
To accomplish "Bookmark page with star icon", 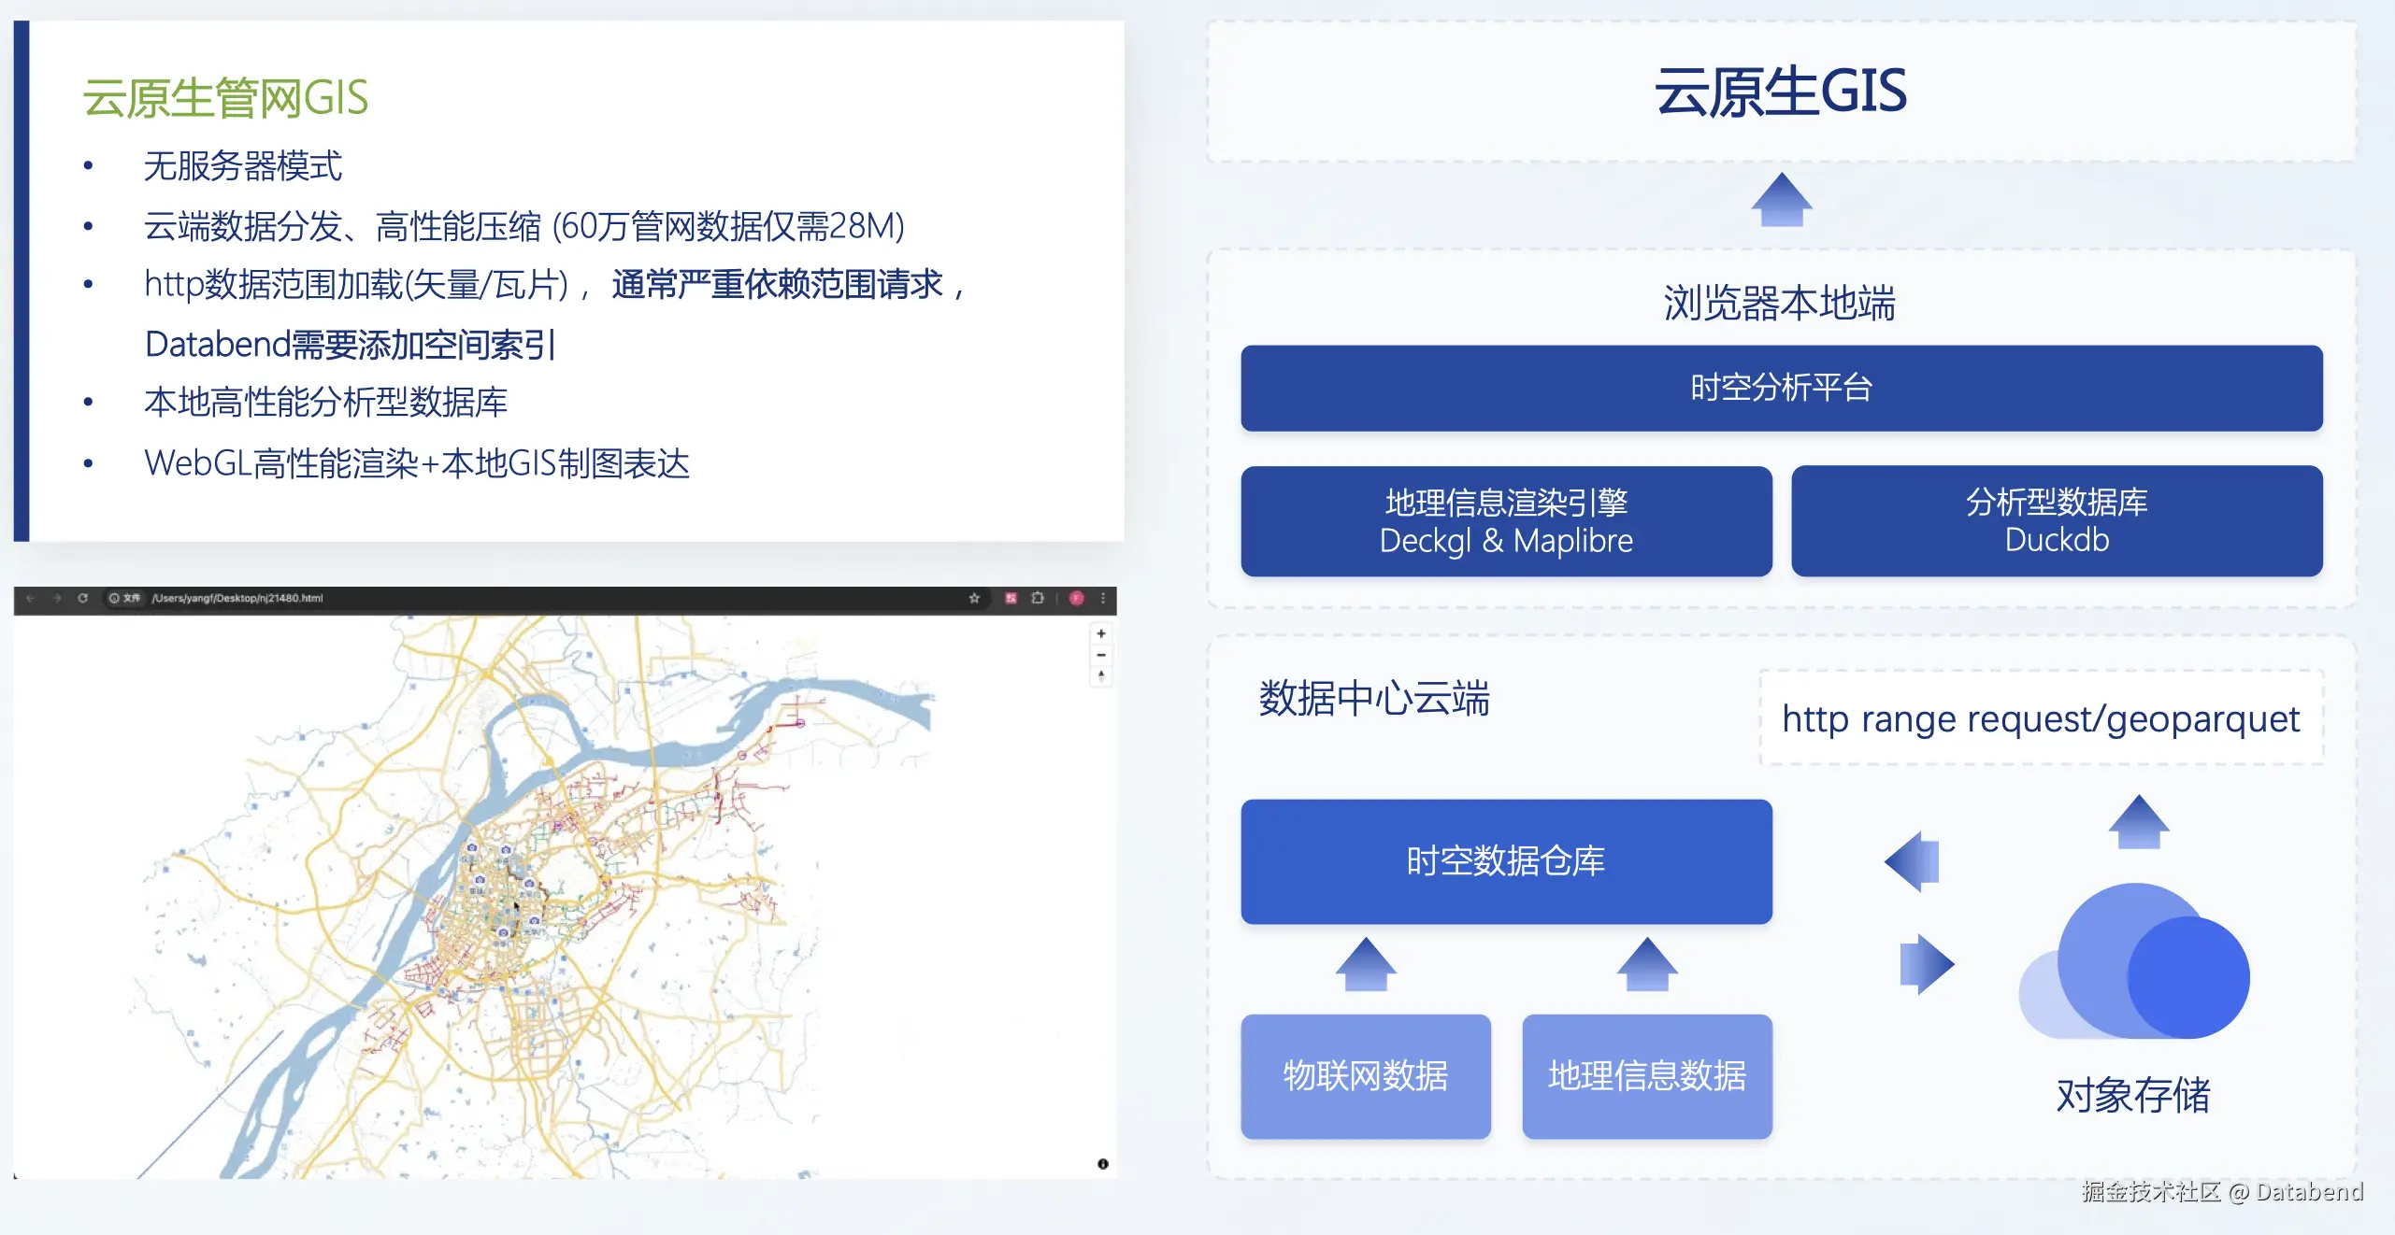I will point(974,598).
